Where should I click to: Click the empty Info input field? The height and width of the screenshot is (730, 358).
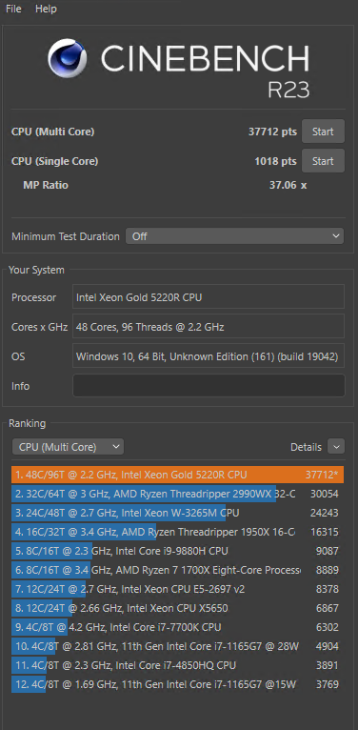tap(209, 386)
